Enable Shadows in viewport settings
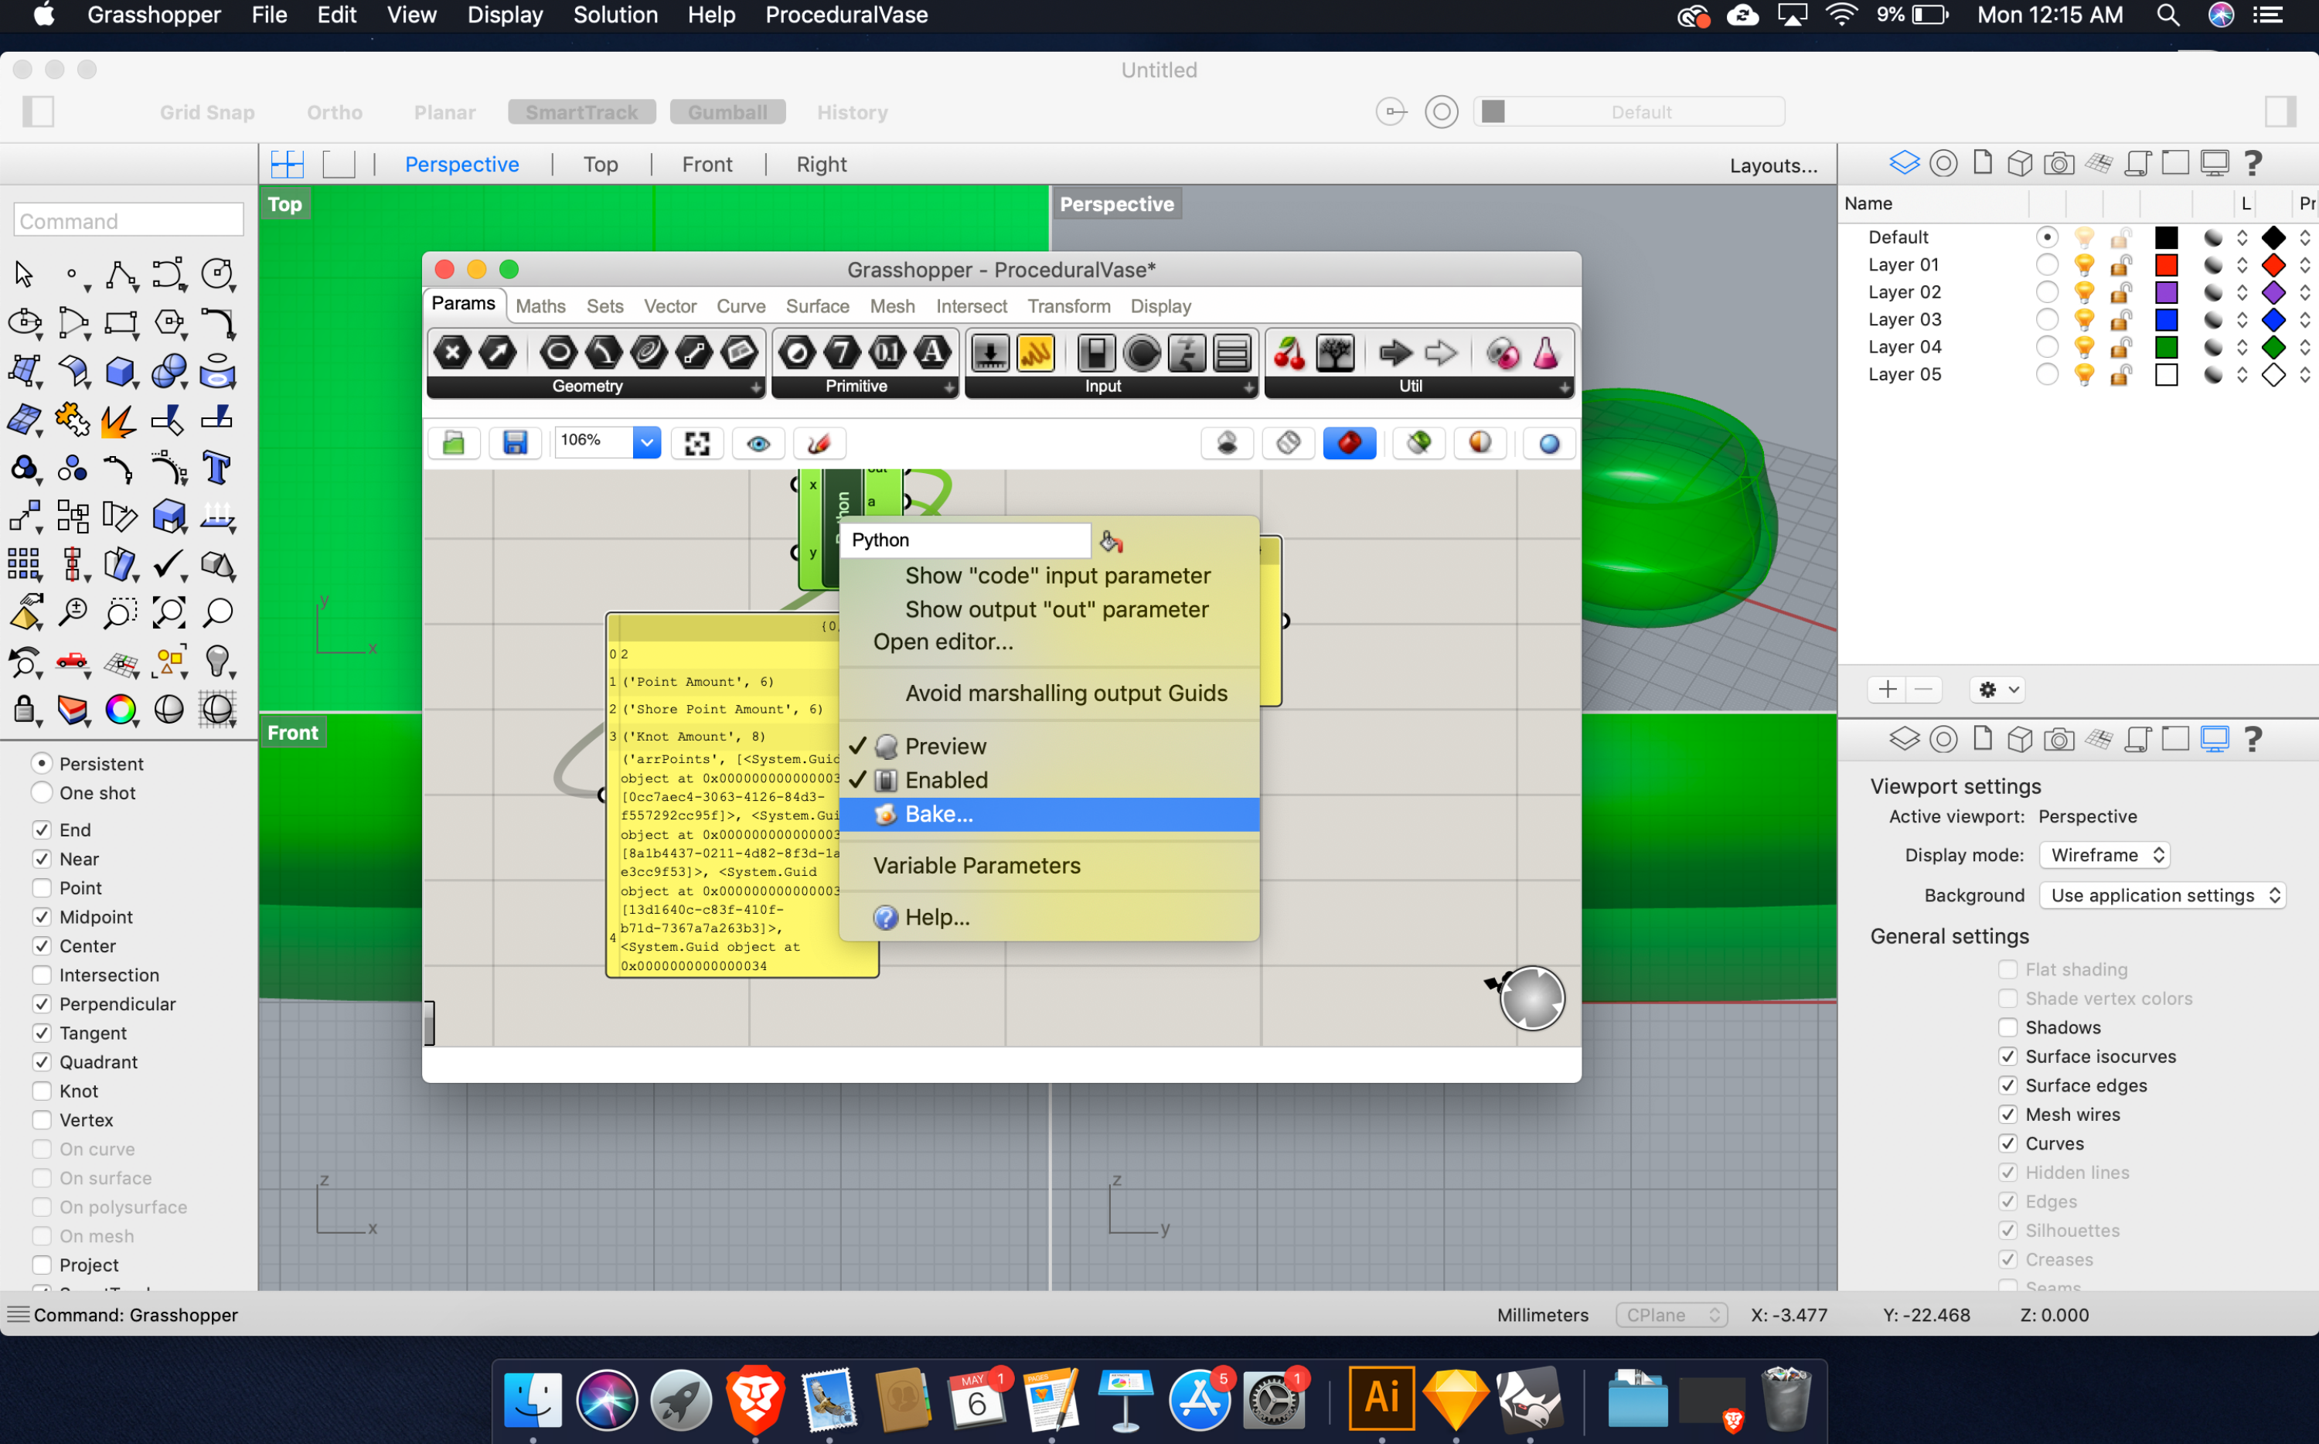The height and width of the screenshot is (1444, 2319). coord(2008,1028)
